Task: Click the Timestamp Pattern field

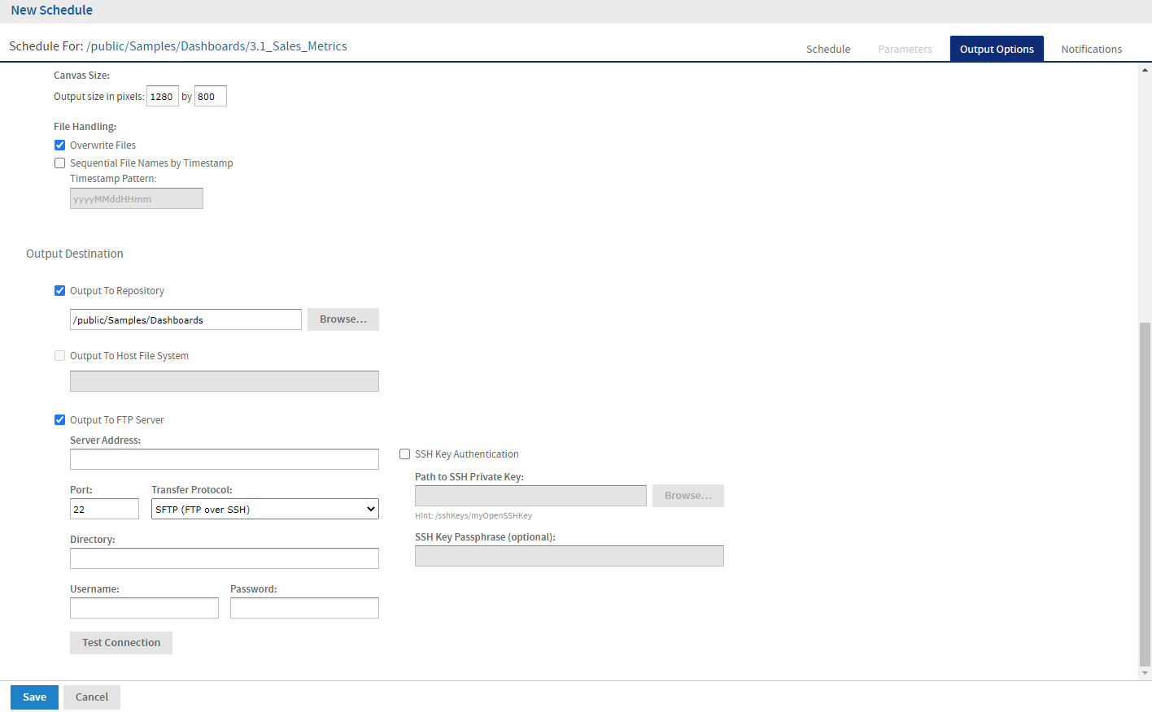Action: [x=137, y=198]
